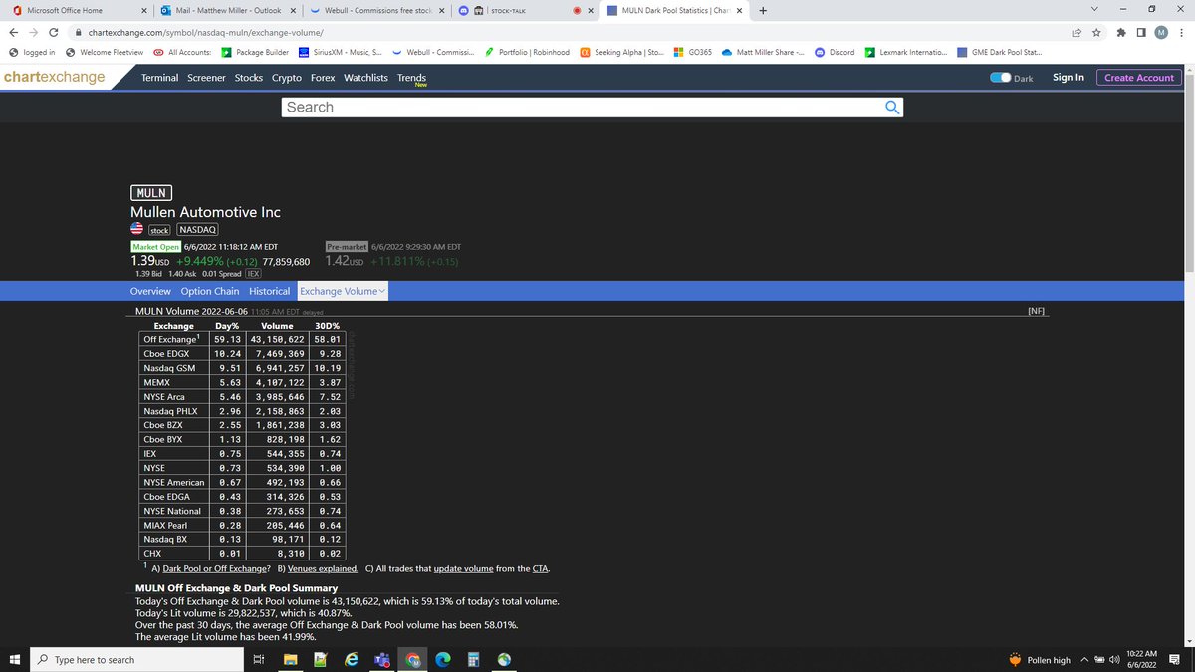Open the notification center icon
This screenshot has height=672, width=1195.
click(x=1175, y=659)
